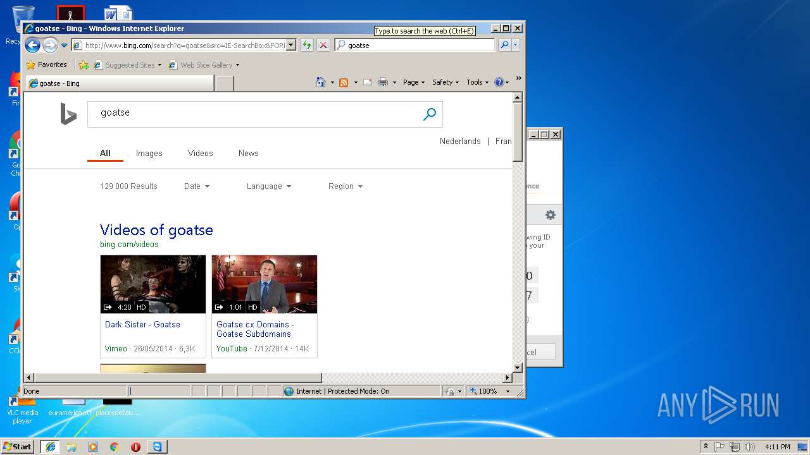Click the settings gear in background window

pyautogui.click(x=551, y=215)
